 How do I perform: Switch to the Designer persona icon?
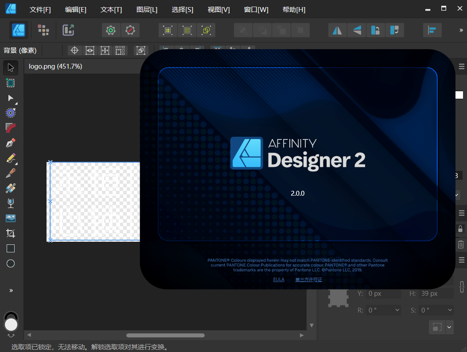pyautogui.click(x=19, y=30)
